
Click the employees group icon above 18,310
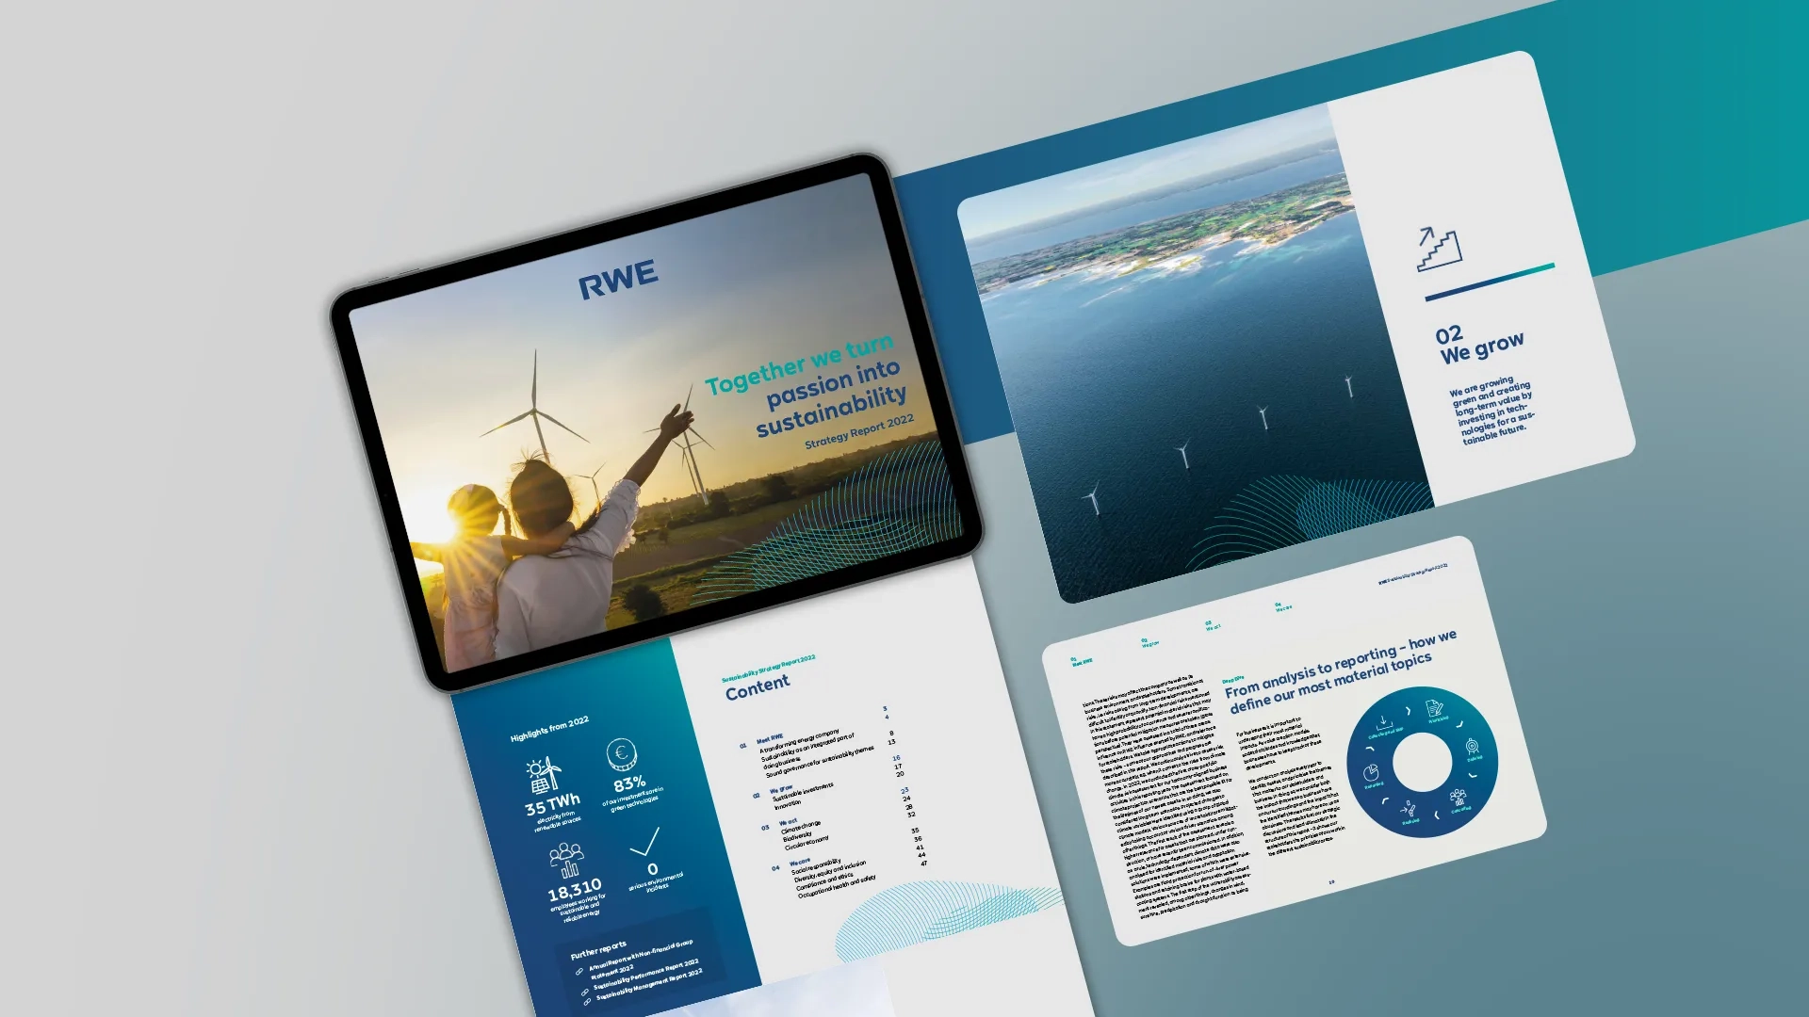pos(566,860)
